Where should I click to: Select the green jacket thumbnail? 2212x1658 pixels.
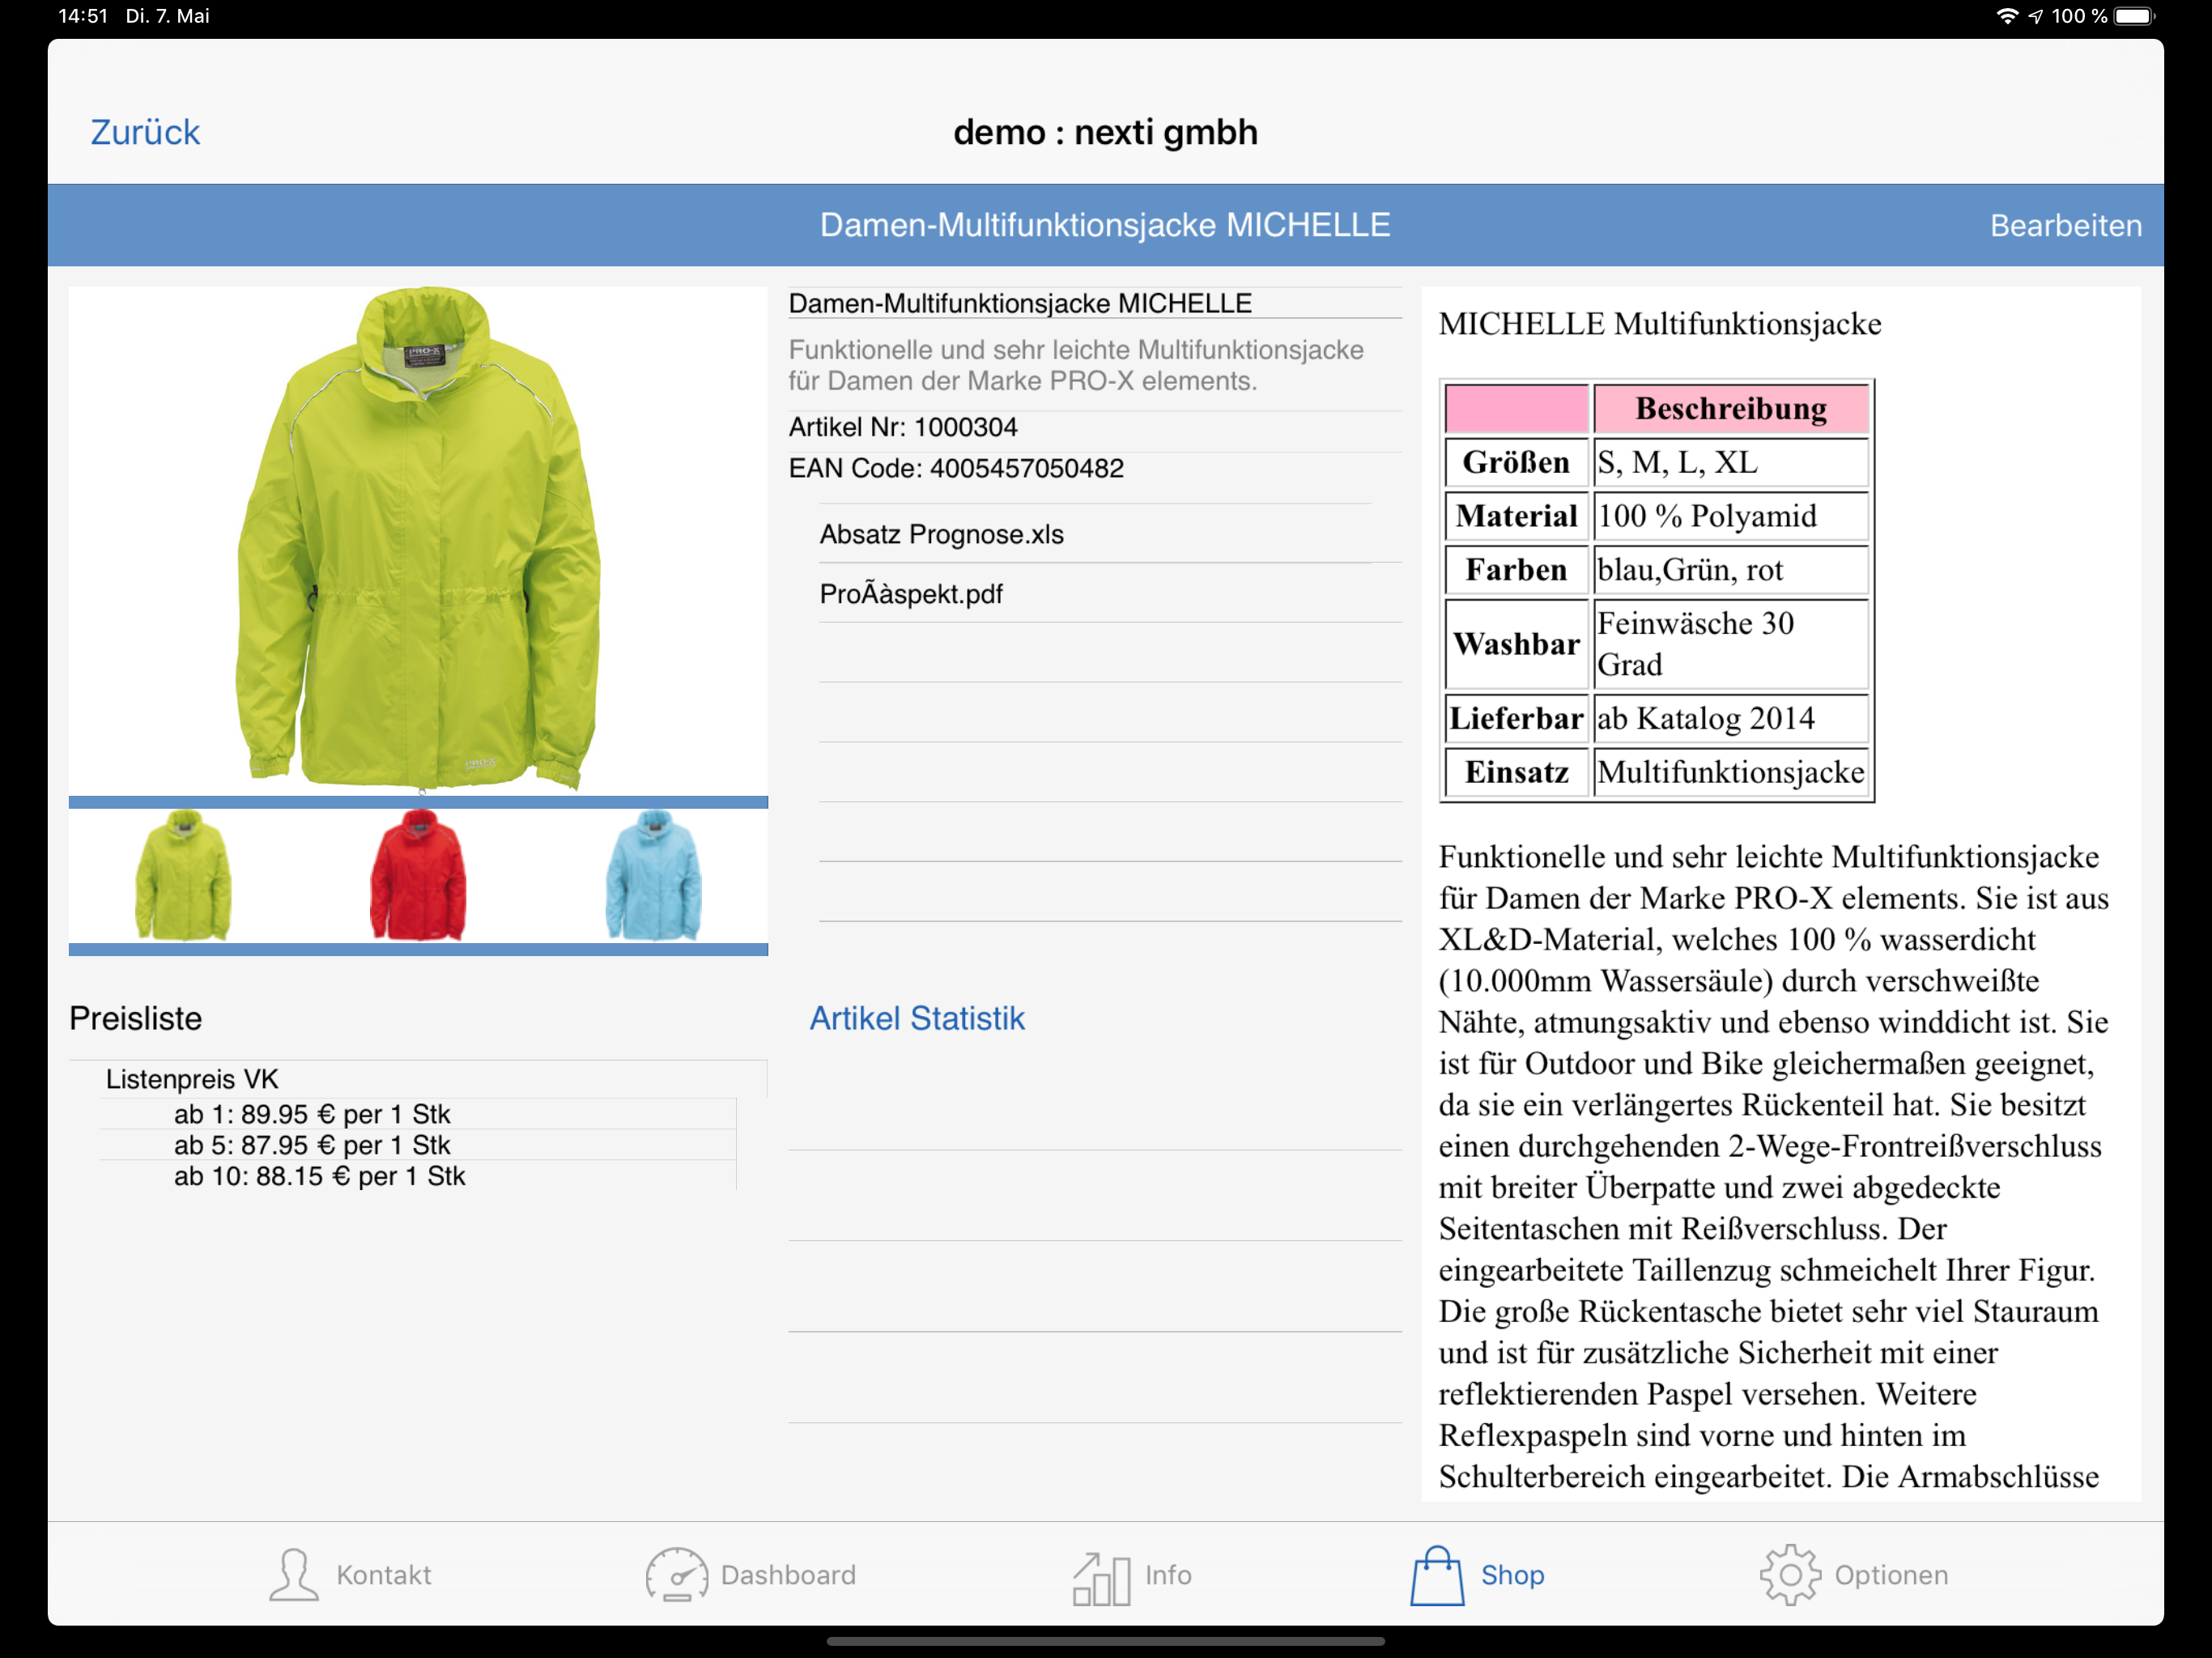click(183, 875)
